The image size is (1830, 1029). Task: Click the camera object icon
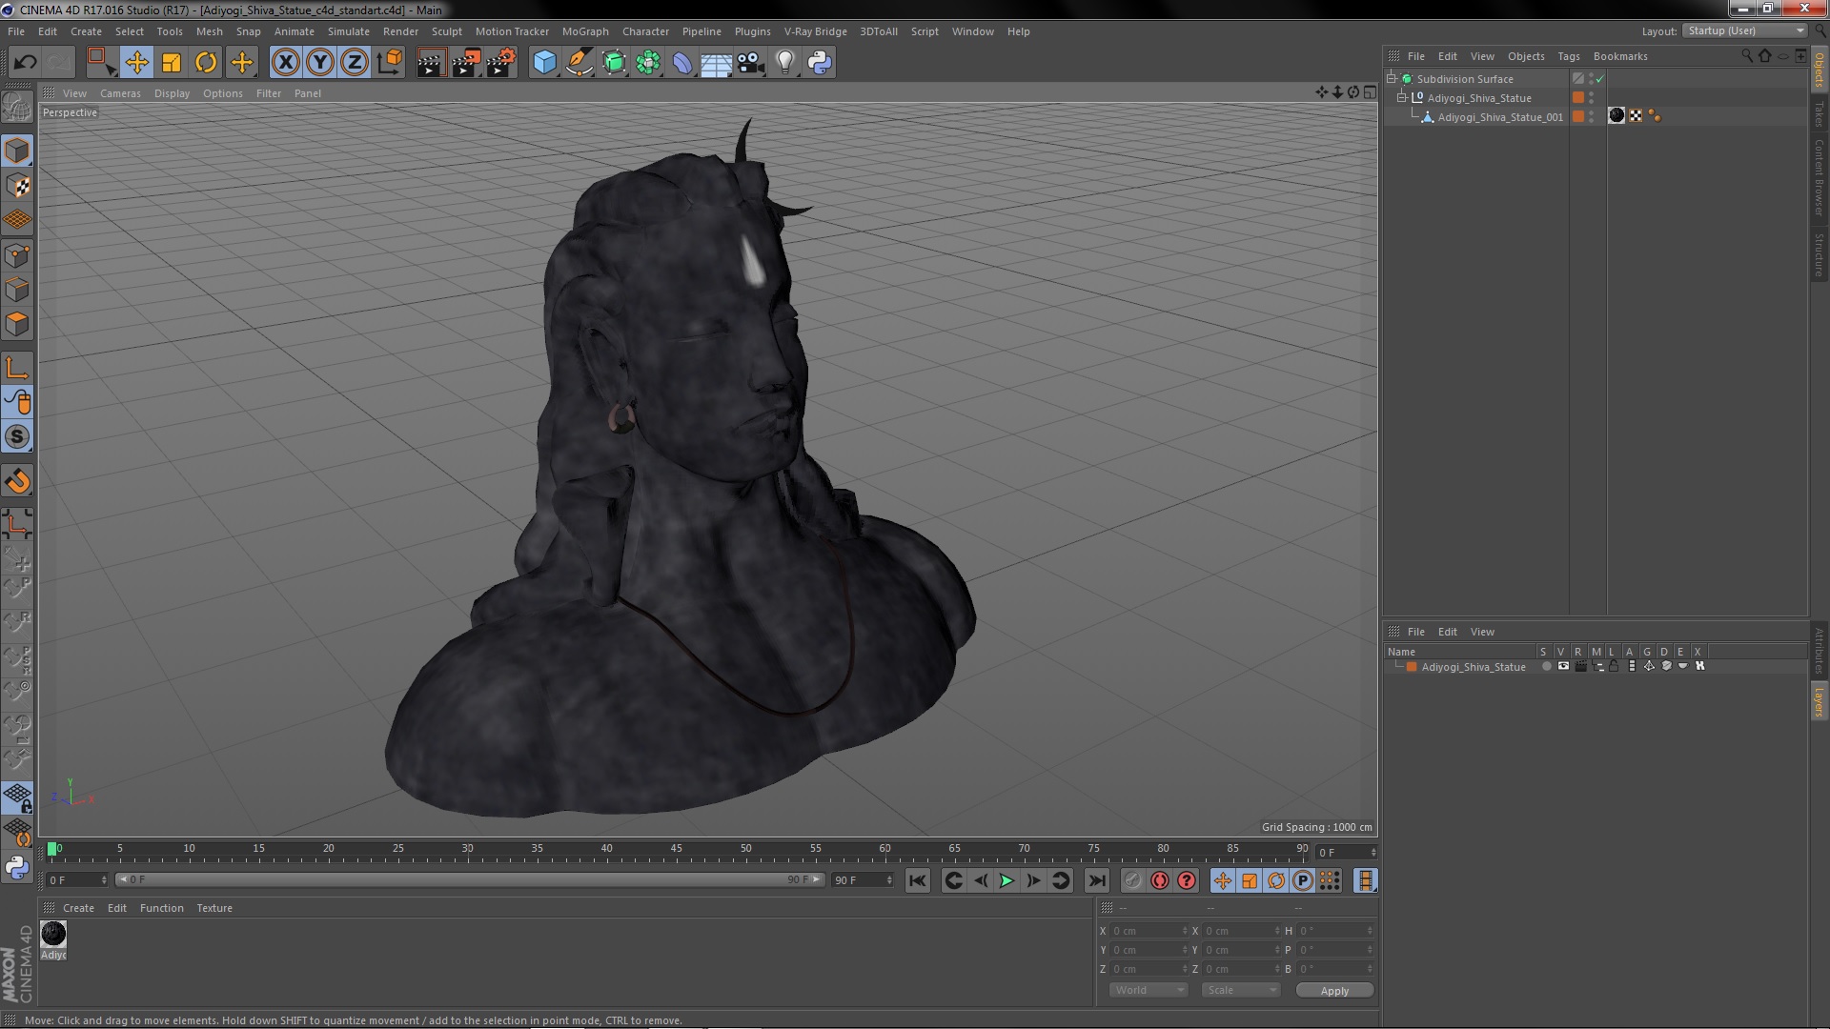[751, 63]
